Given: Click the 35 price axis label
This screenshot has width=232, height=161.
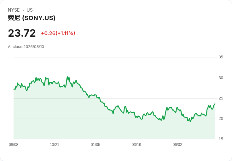Looking at the screenshot, I should coord(221,57).
